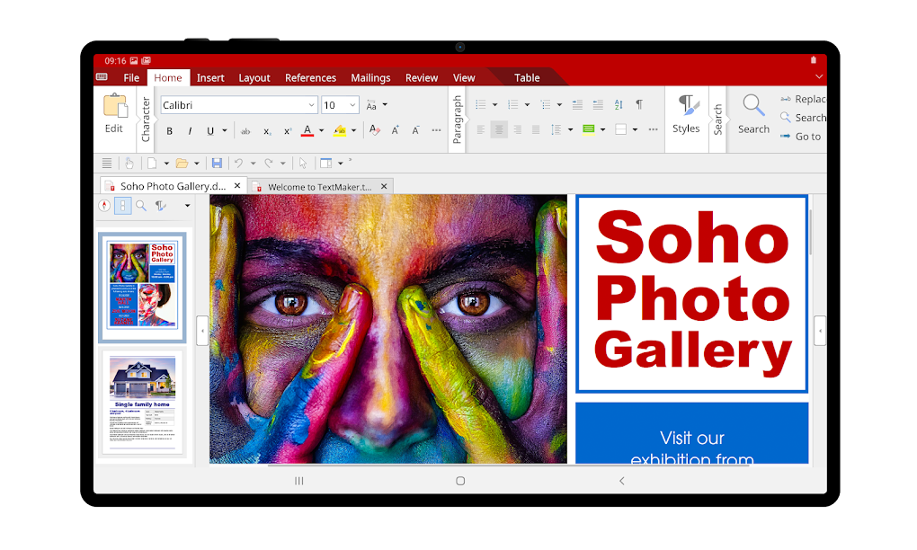Viewport: 917px width, 550px height.
Task: Toggle bold formatting
Action: pos(169,130)
